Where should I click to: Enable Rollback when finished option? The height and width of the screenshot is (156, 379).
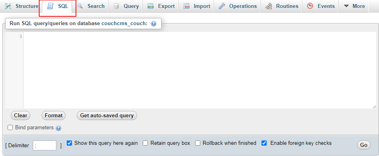[198, 143]
